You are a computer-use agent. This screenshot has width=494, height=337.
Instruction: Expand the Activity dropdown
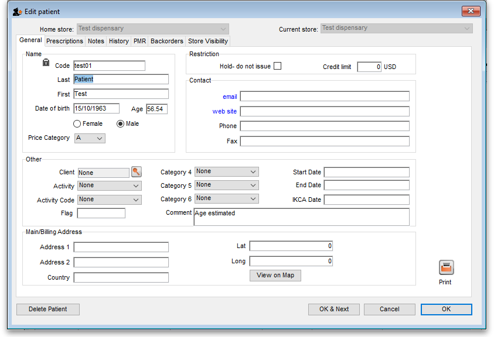[110, 185]
